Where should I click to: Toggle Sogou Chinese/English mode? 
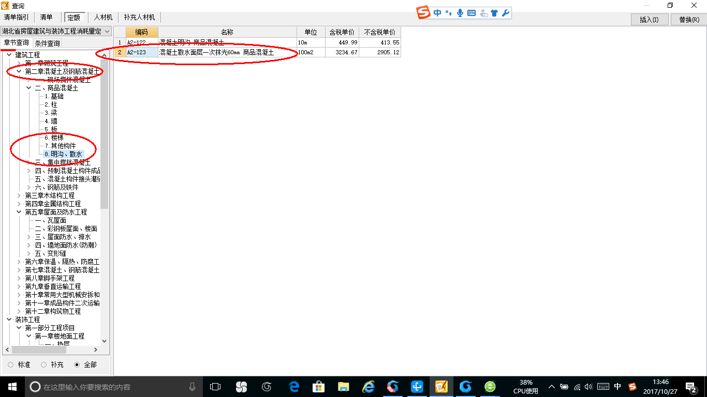[438, 13]
